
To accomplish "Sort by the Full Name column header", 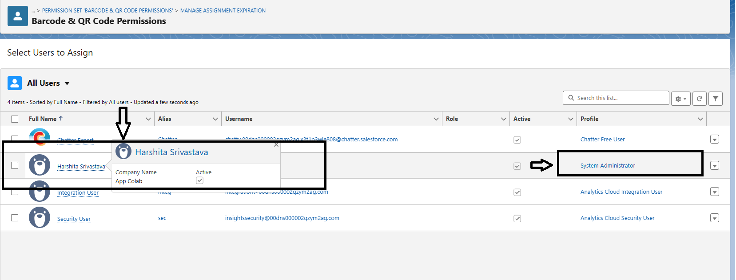I will 43,119.
